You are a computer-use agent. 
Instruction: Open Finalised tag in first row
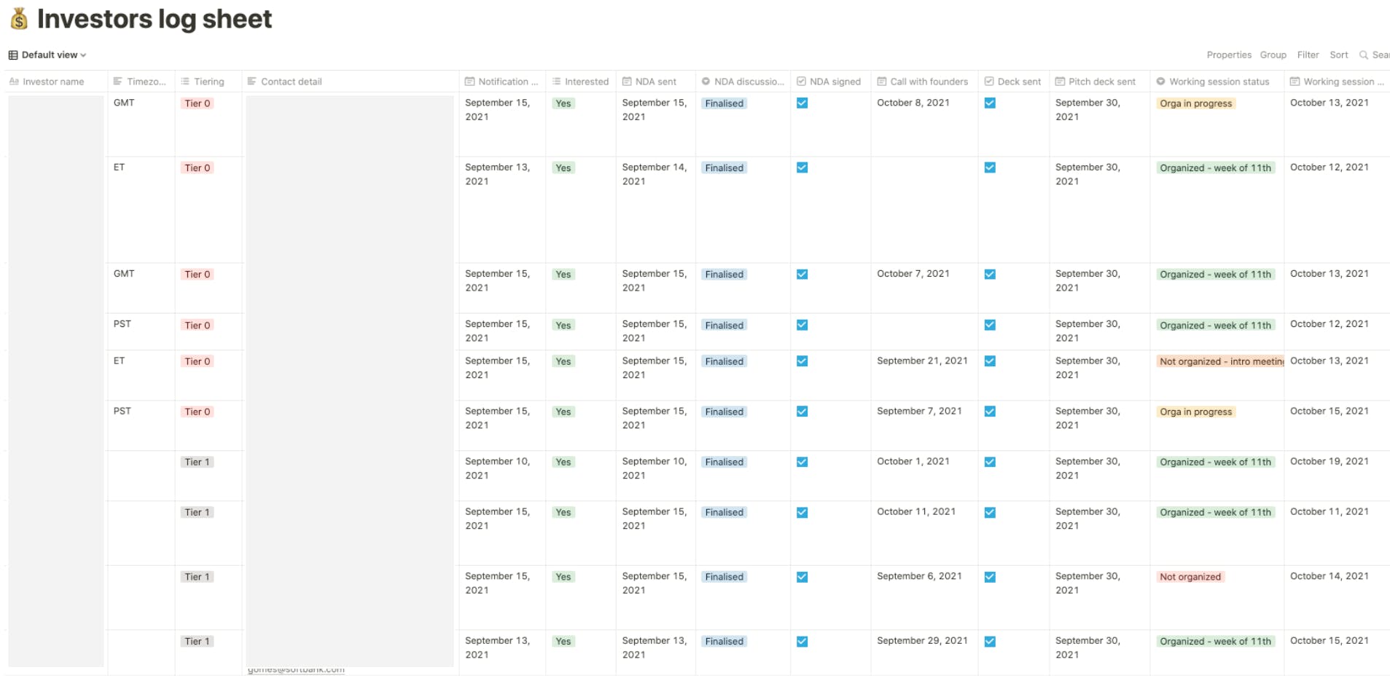pyautogui.click(x=724, y=103)
